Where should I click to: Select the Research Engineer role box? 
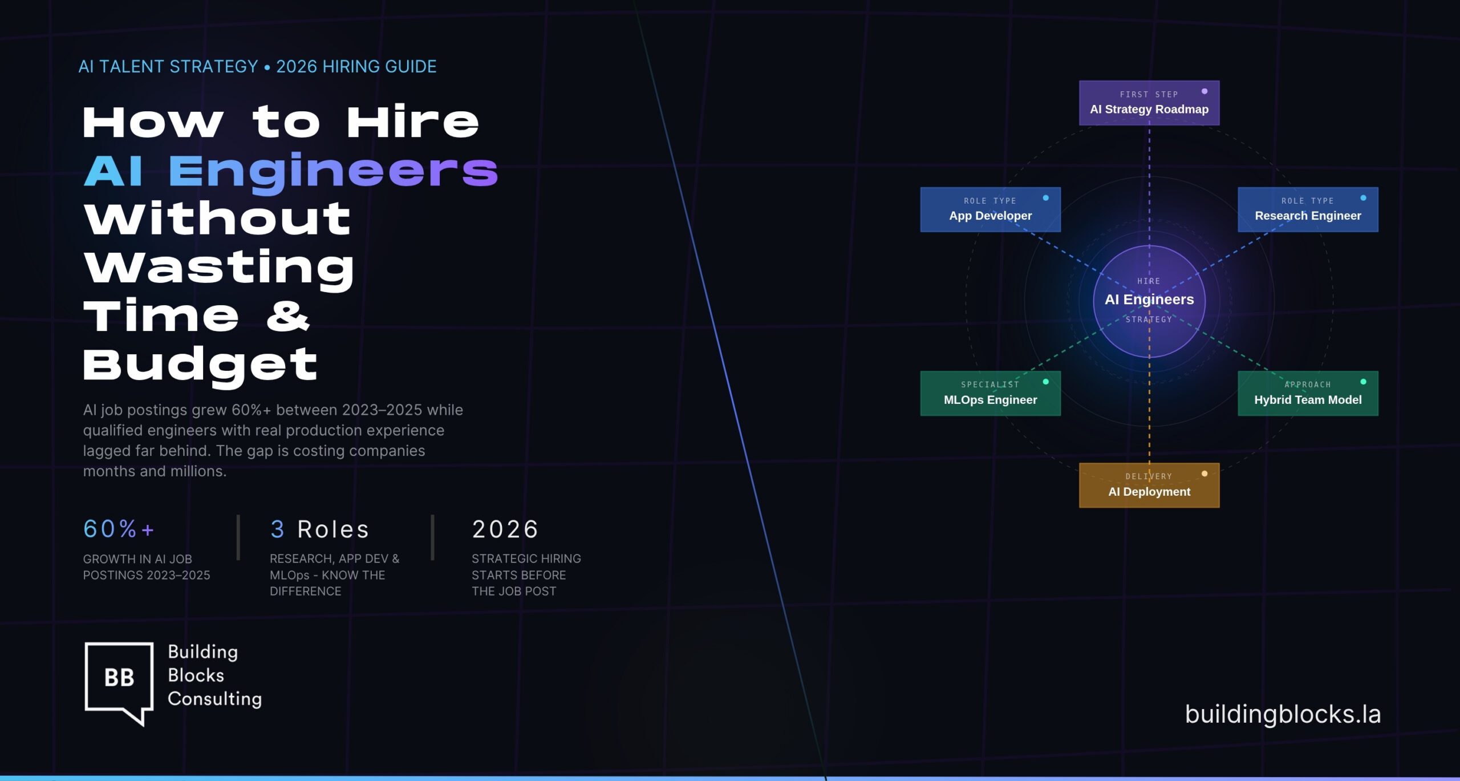(x=1308, y=209)
